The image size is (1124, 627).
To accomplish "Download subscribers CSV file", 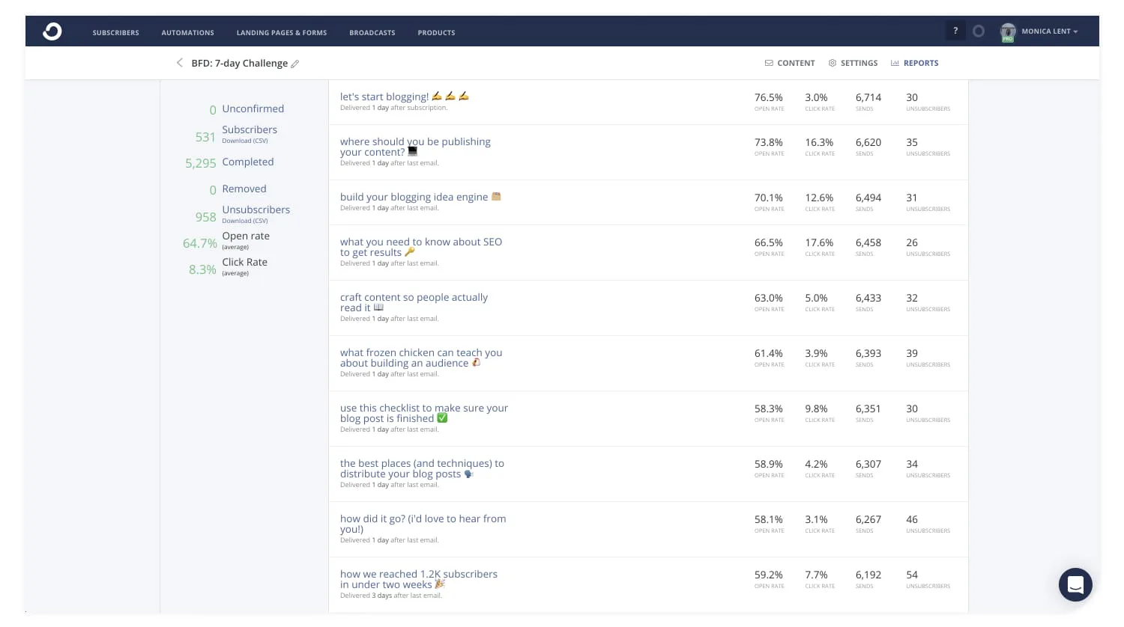I will point(245,141).
